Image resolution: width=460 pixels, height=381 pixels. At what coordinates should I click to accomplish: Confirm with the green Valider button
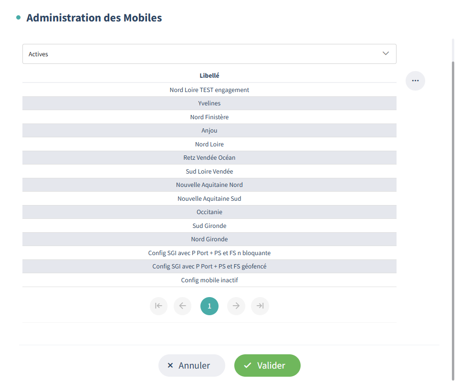click(267, 366)
